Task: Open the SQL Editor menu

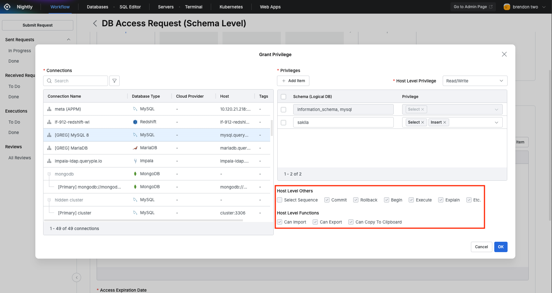Action: (x=130, y=7)
